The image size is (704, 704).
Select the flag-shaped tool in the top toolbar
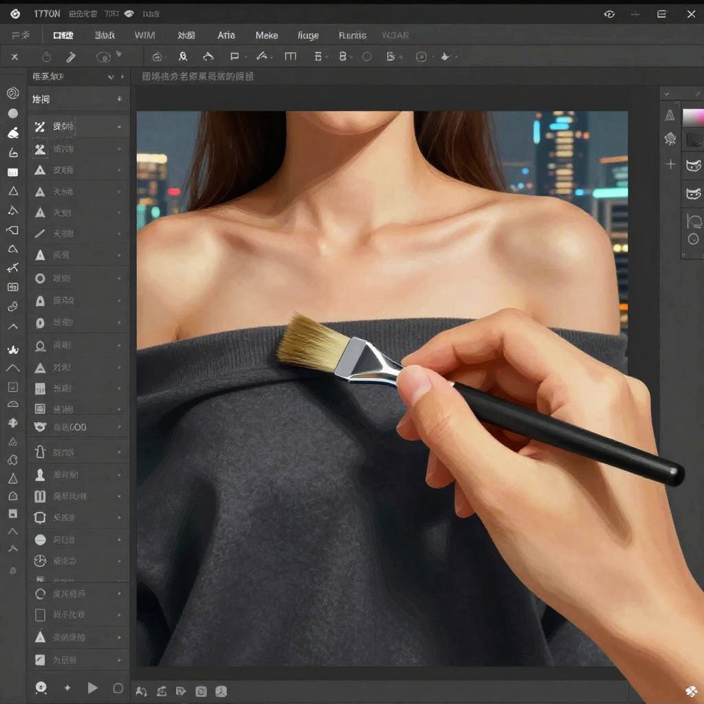coord(234,57)
